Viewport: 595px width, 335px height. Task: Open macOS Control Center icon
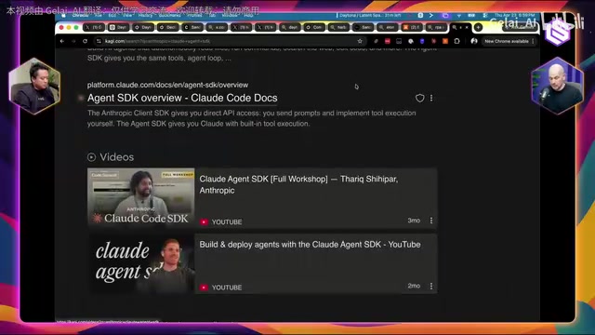click(x=485, y=16)
